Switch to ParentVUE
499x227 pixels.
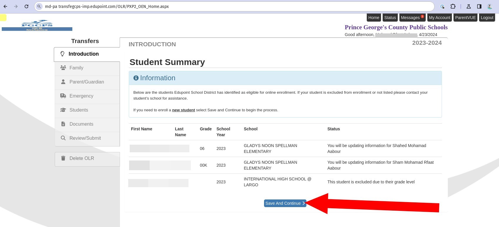pyautogui.click(x=465, y=18)
